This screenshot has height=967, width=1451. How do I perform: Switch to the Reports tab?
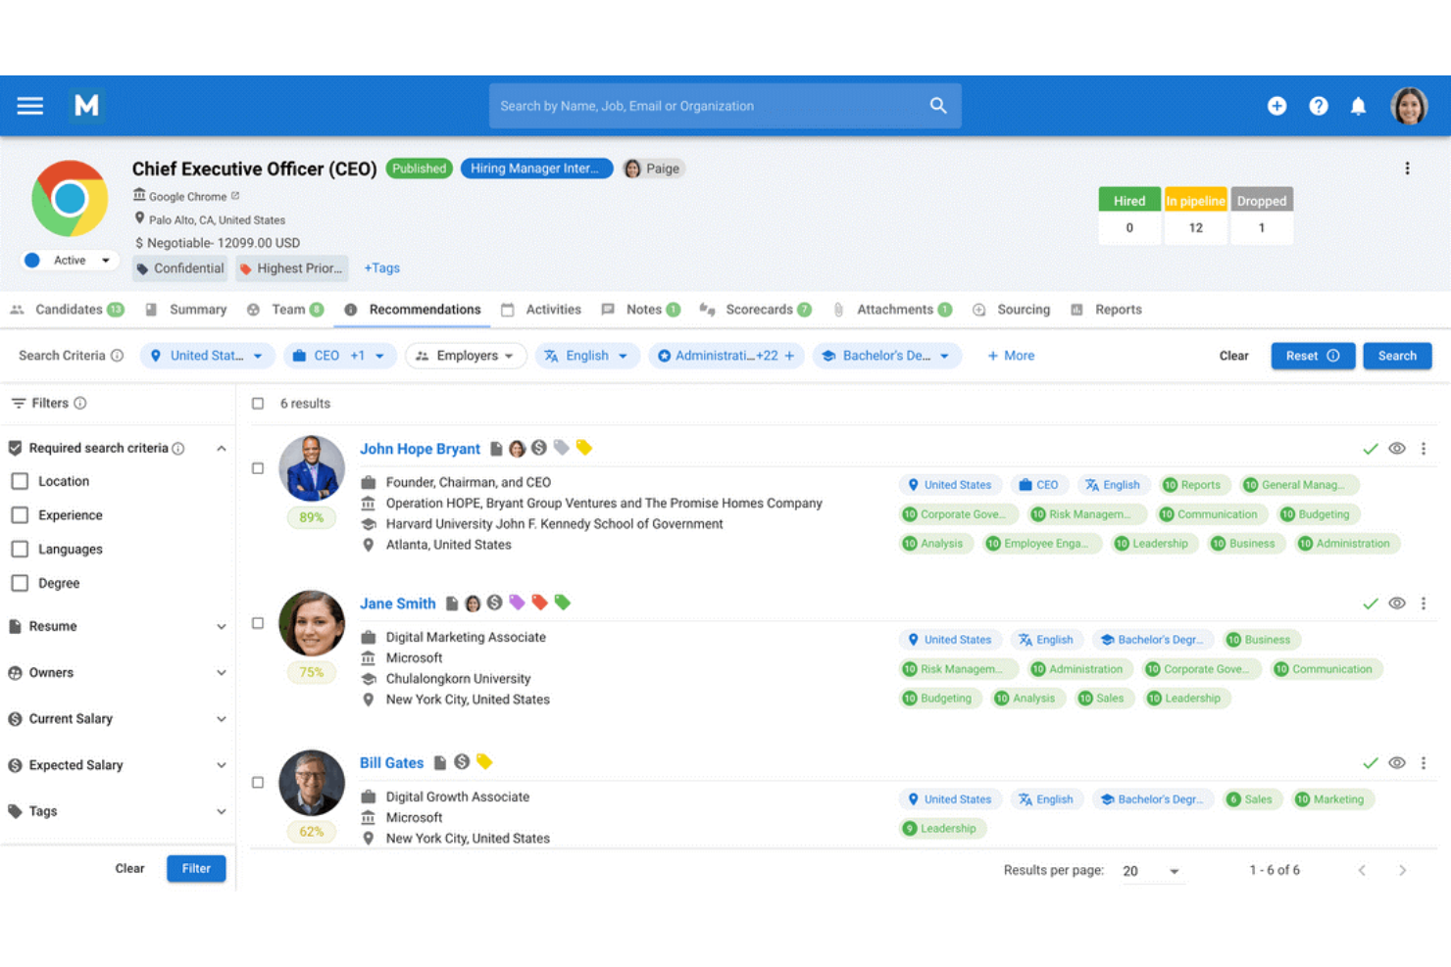pyautogui.click(x=1106, y=310)
